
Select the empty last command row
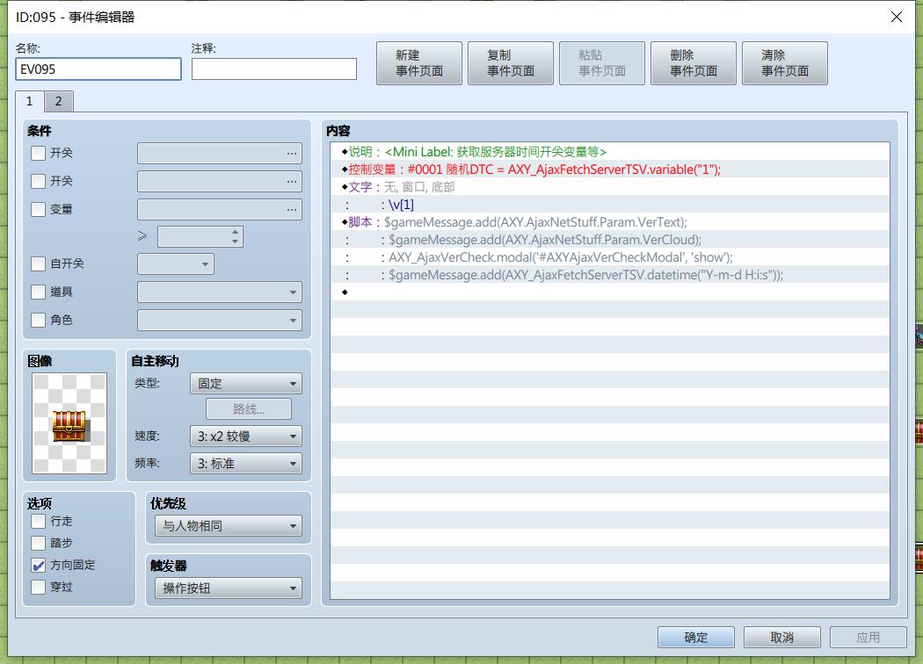[x=610, y=292]
